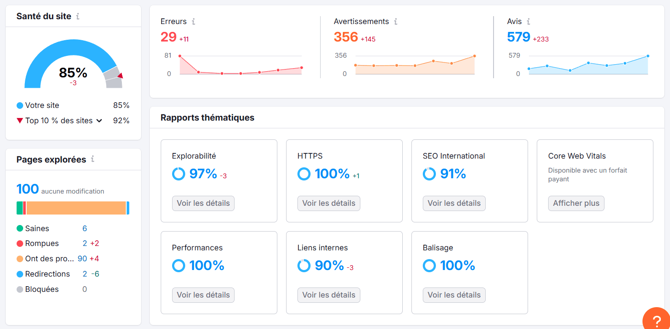Click the info icon next to Avertissements
The height and width of the screenshot is (329, 670).
point(396,21)
